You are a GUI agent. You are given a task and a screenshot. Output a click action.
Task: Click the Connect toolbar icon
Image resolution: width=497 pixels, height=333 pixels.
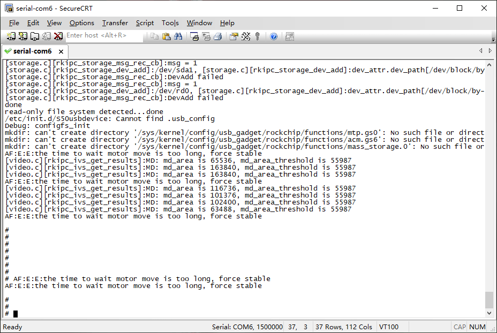coord(11,36)
